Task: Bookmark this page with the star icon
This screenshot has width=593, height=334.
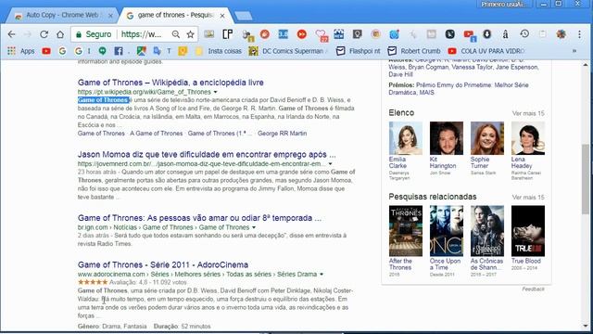Action: pos(190,34)
